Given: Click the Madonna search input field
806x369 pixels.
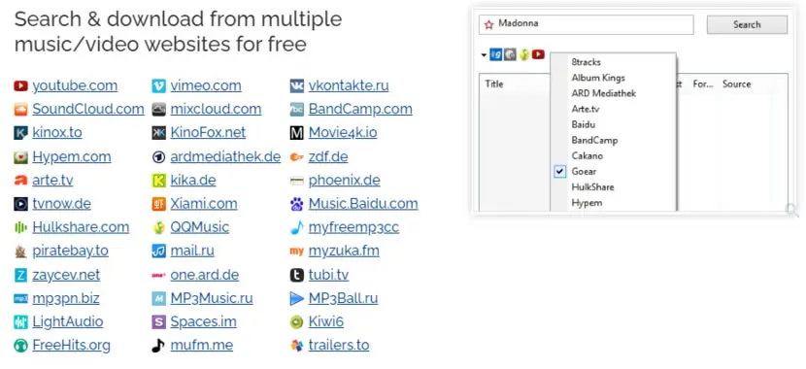Looking at the screenshot, I should tap(586, 24).
